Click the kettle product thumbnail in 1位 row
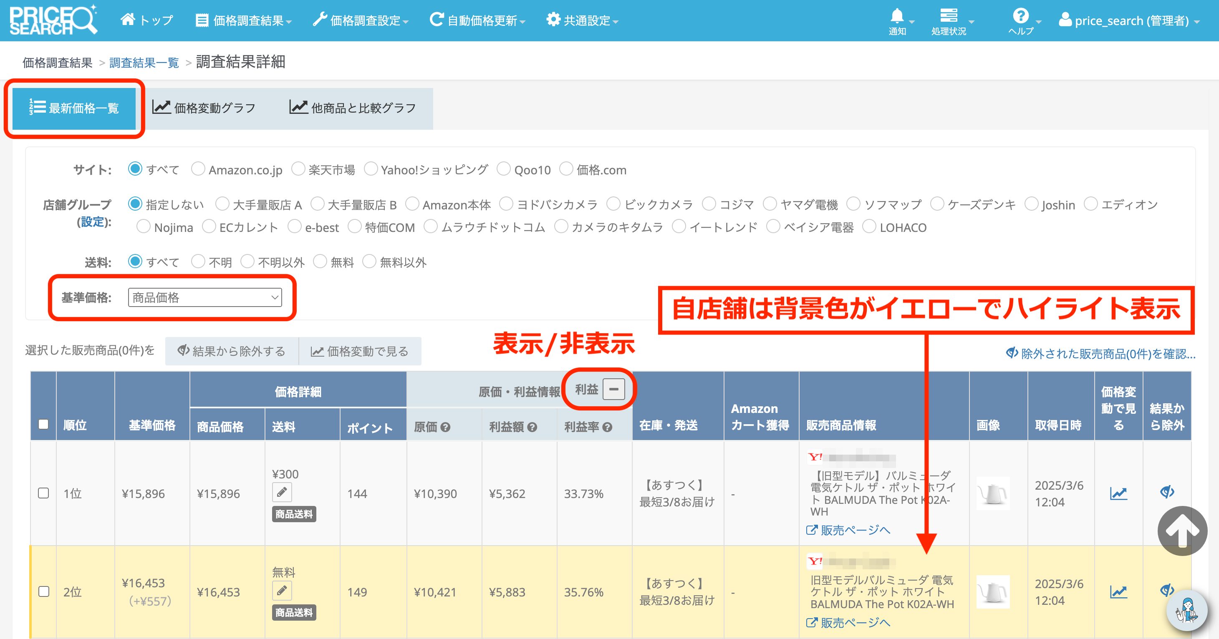 coord(992,493)
